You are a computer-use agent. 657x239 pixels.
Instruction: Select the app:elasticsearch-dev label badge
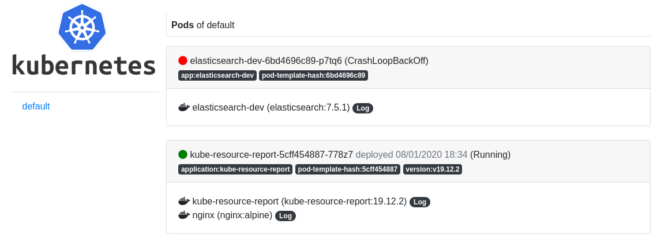[217, 75]
